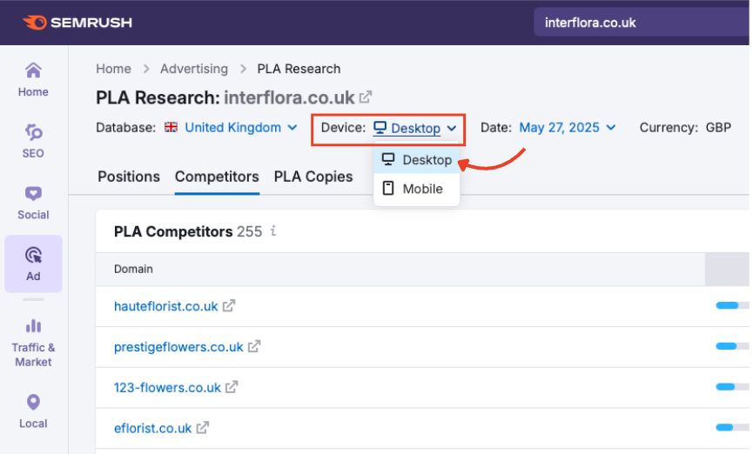Open the Social sidebar section
This screenshot has height=454, width=753.
(x=33, y=202)
